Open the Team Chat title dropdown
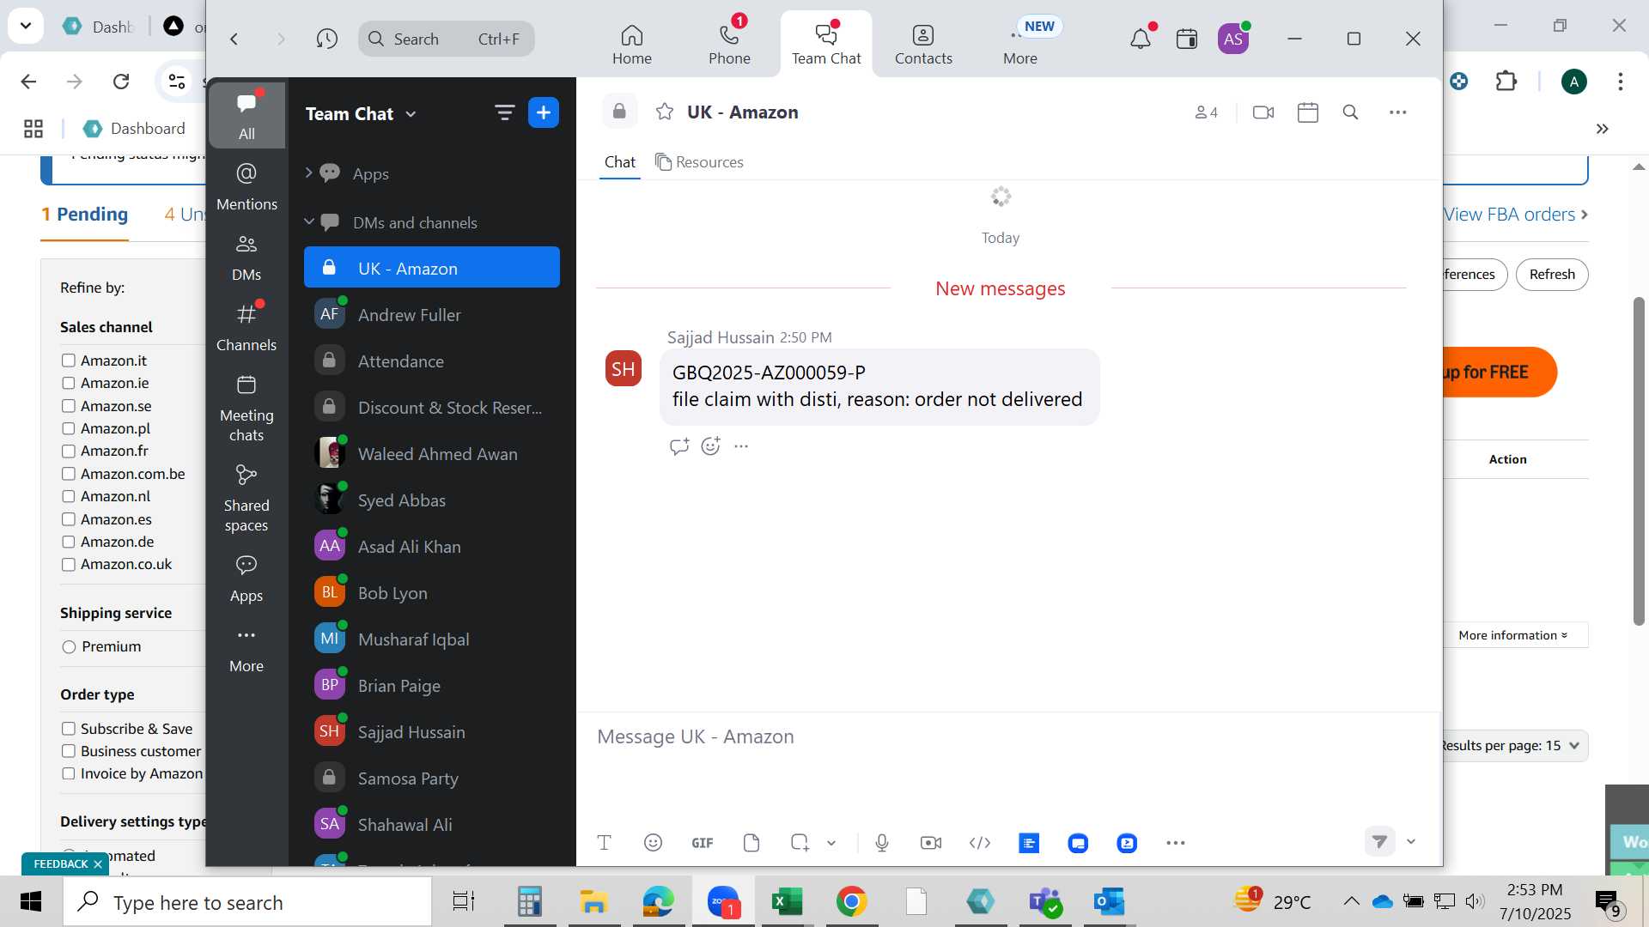This screenshot has height=927, width=1649. click(411, 114)
